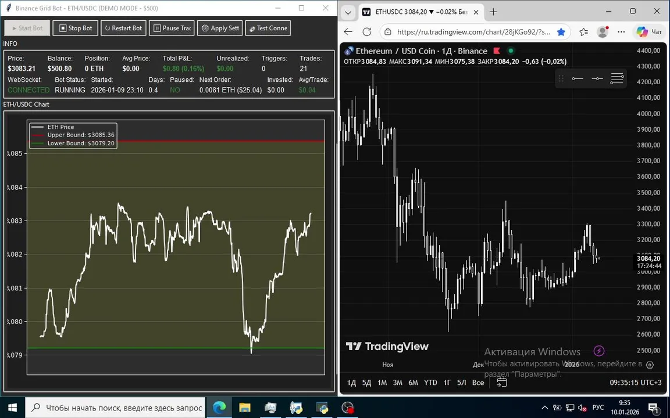Click the network tray icon

(569, 408)
